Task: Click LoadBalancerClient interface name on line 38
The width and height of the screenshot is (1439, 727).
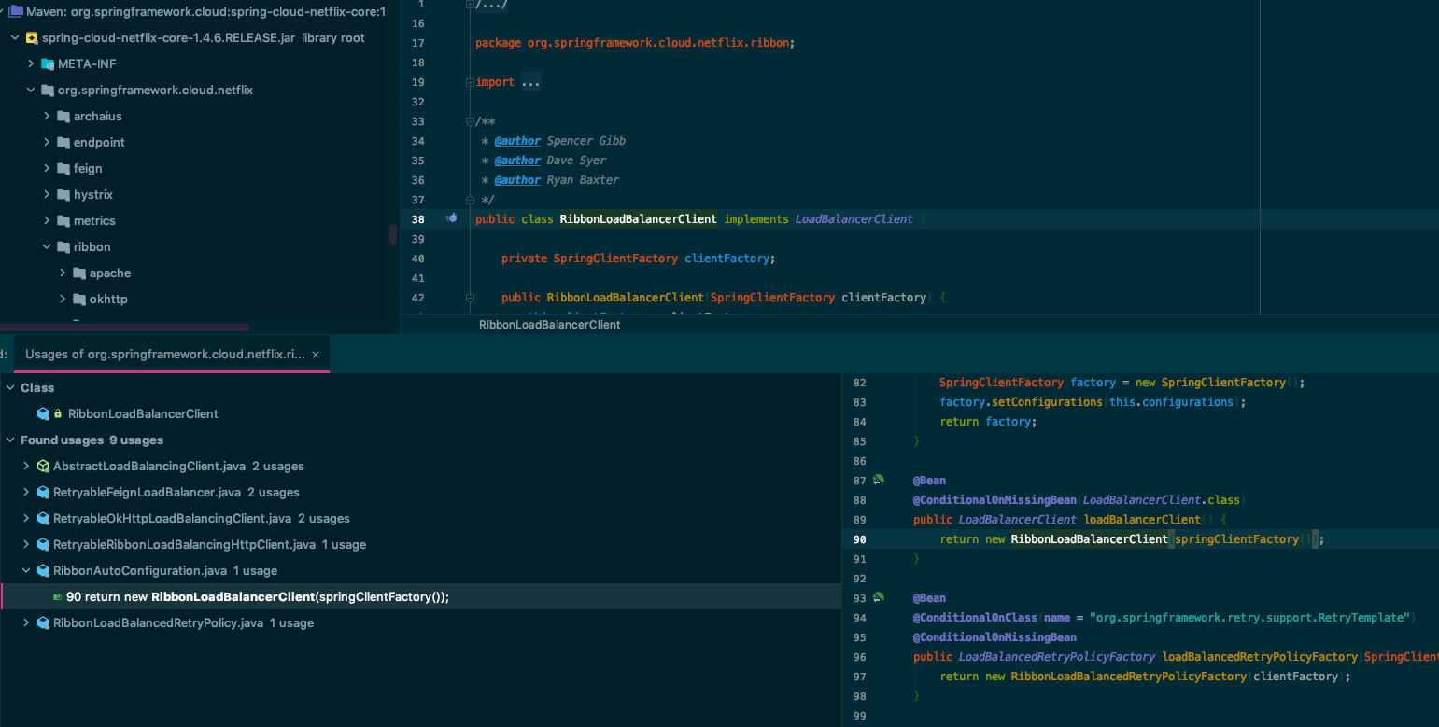Action: [854, 219]
